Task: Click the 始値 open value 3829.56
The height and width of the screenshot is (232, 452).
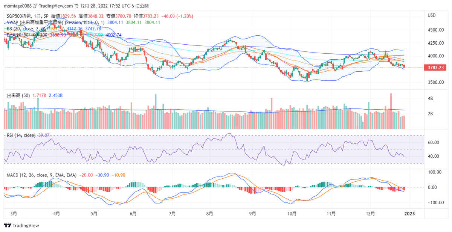Action: click(x=69, y=17)
